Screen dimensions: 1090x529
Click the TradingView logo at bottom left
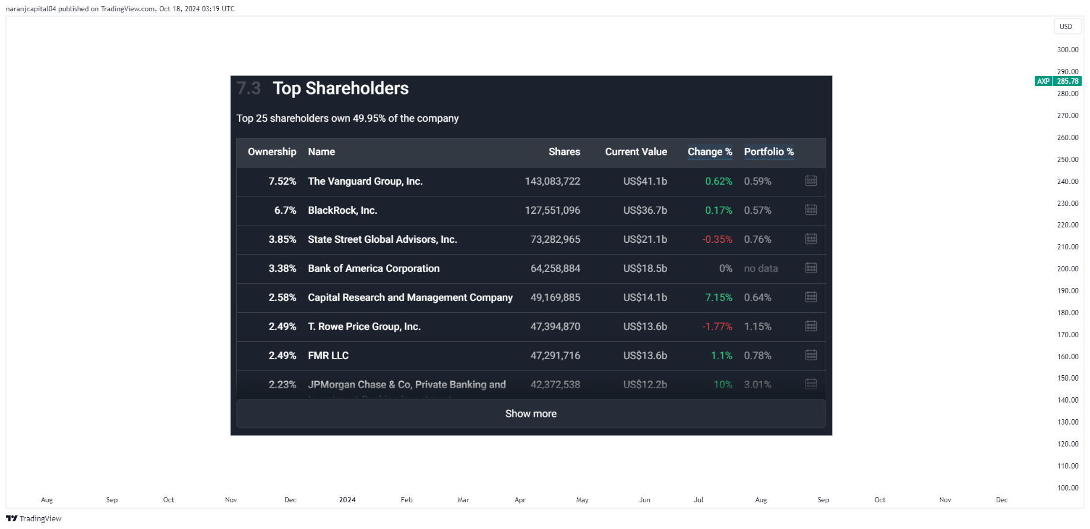[x=34, y=518]
